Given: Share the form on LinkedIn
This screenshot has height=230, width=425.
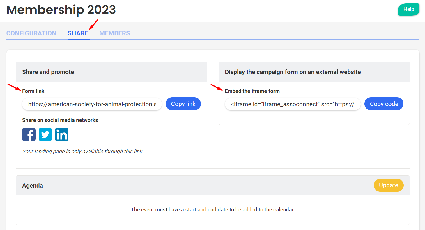Looking at the screenshot, I should (62, 134).
